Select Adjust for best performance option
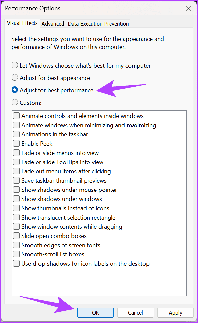198x323 pixels. (x=15, y=90)
